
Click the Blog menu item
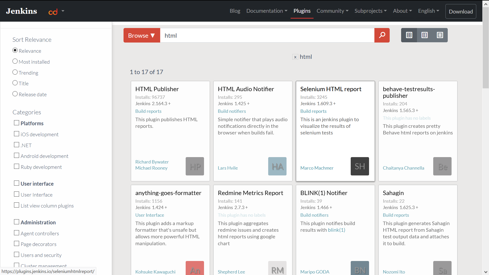click(235, 11)
